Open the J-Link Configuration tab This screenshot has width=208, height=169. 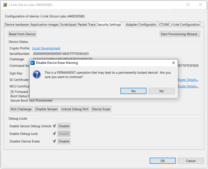[x=185, y=24]
